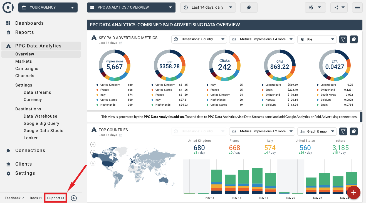Open the PPC ANALYTICS / OVERVIEW dropdown
366x203 pixels.
click(x=131, y=7)
